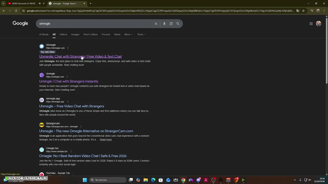Click the taskbar volume muted icon
The width and height of the screenshot is (328, 184).
coord(310,180)
